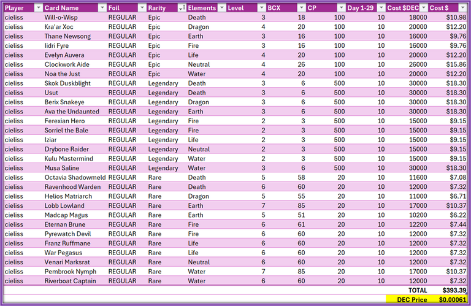Select the Berix Snakeye cell

coord(75,102)
